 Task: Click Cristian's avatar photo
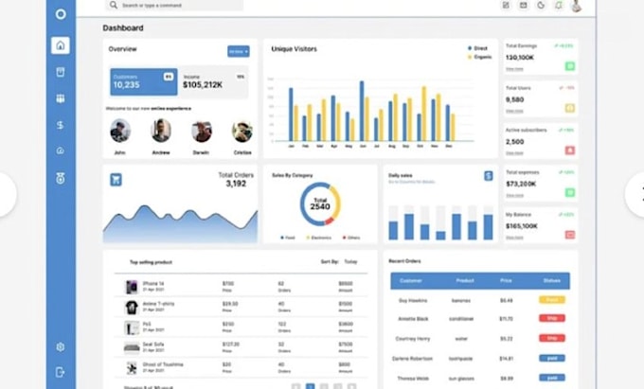click(242, 132)
